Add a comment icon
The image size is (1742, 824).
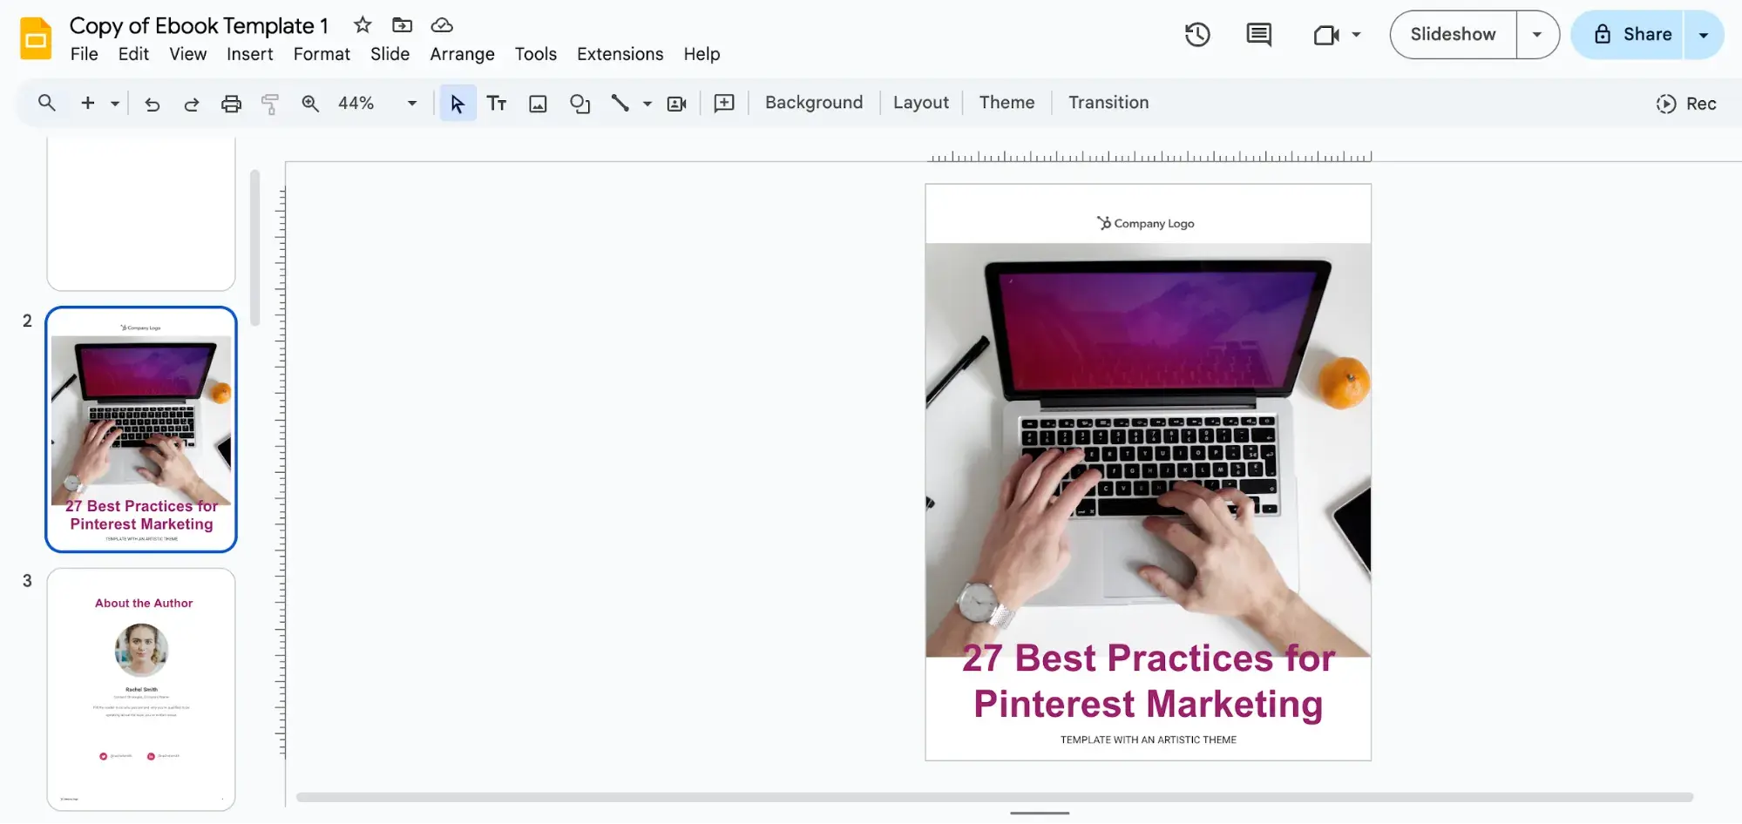724,104
